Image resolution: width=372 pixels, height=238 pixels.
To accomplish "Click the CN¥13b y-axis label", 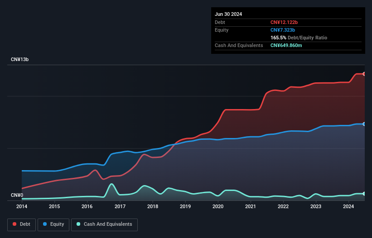I will [19, 59].
